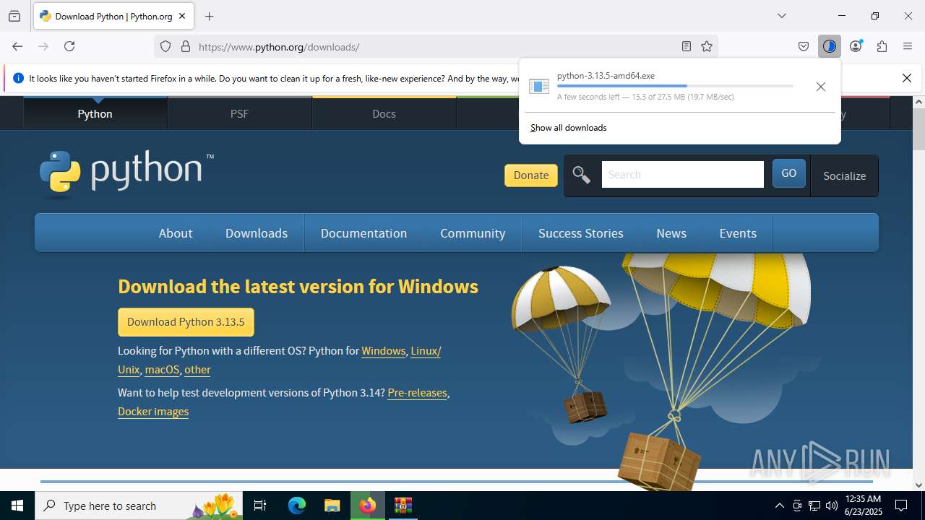Open WinRAR icon on taskbar
Screen dimensions: 925x520
coord(403,506)
